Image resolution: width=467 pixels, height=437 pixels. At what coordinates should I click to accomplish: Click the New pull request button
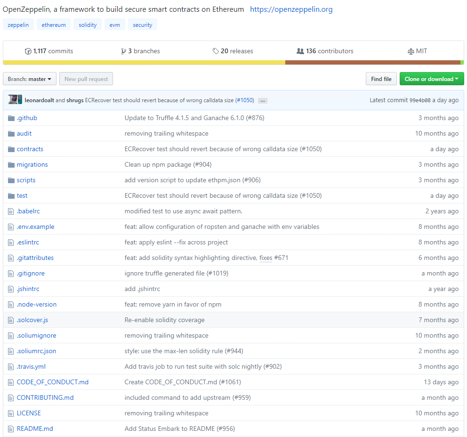coord(86,79)
